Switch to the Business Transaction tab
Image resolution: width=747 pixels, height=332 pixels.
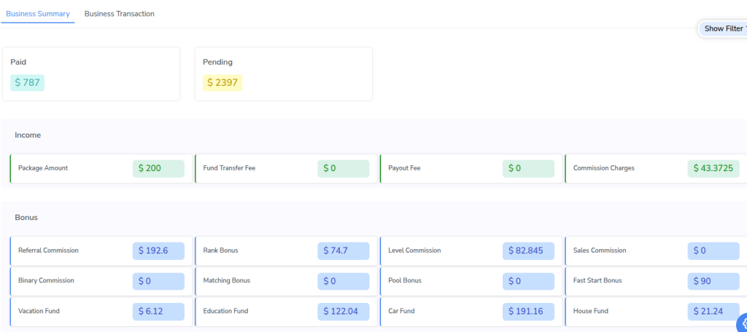point(119,14)
